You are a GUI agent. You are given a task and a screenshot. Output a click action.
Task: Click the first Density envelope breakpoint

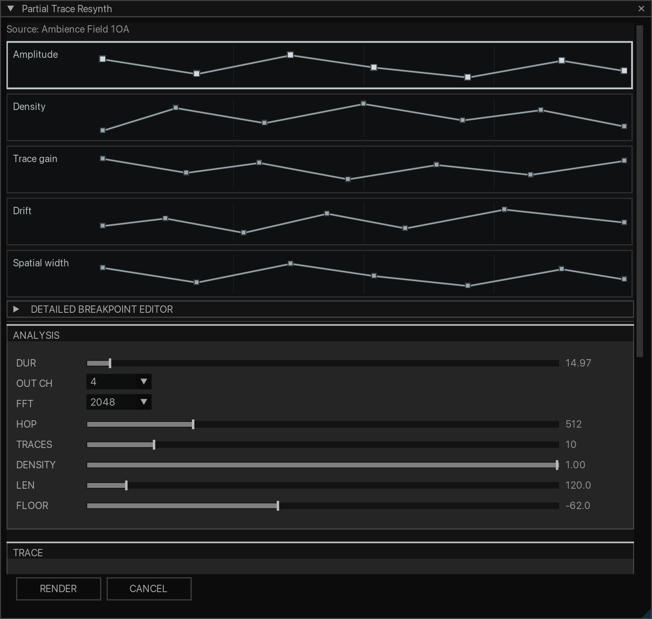coord(103,130)
